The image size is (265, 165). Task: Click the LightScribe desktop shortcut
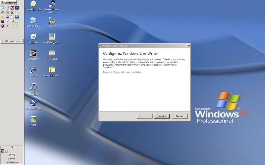(x=33, y=55)
